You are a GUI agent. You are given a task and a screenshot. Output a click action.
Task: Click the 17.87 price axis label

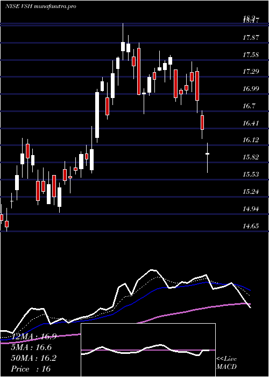[x=251, y=38]
